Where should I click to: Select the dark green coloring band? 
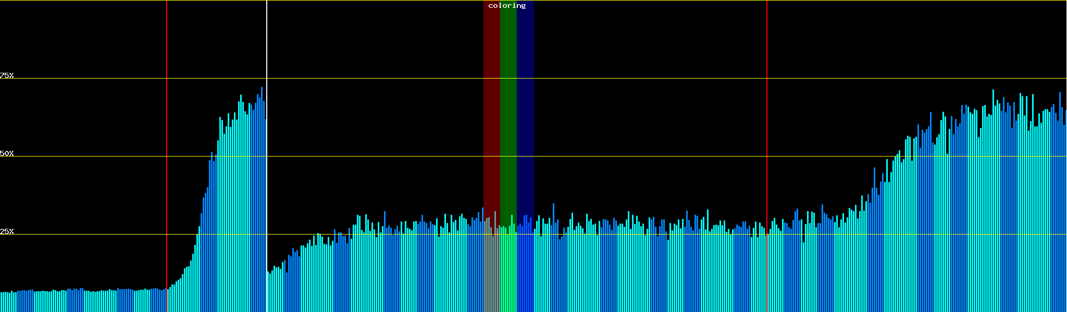click(x=508, y=104)
